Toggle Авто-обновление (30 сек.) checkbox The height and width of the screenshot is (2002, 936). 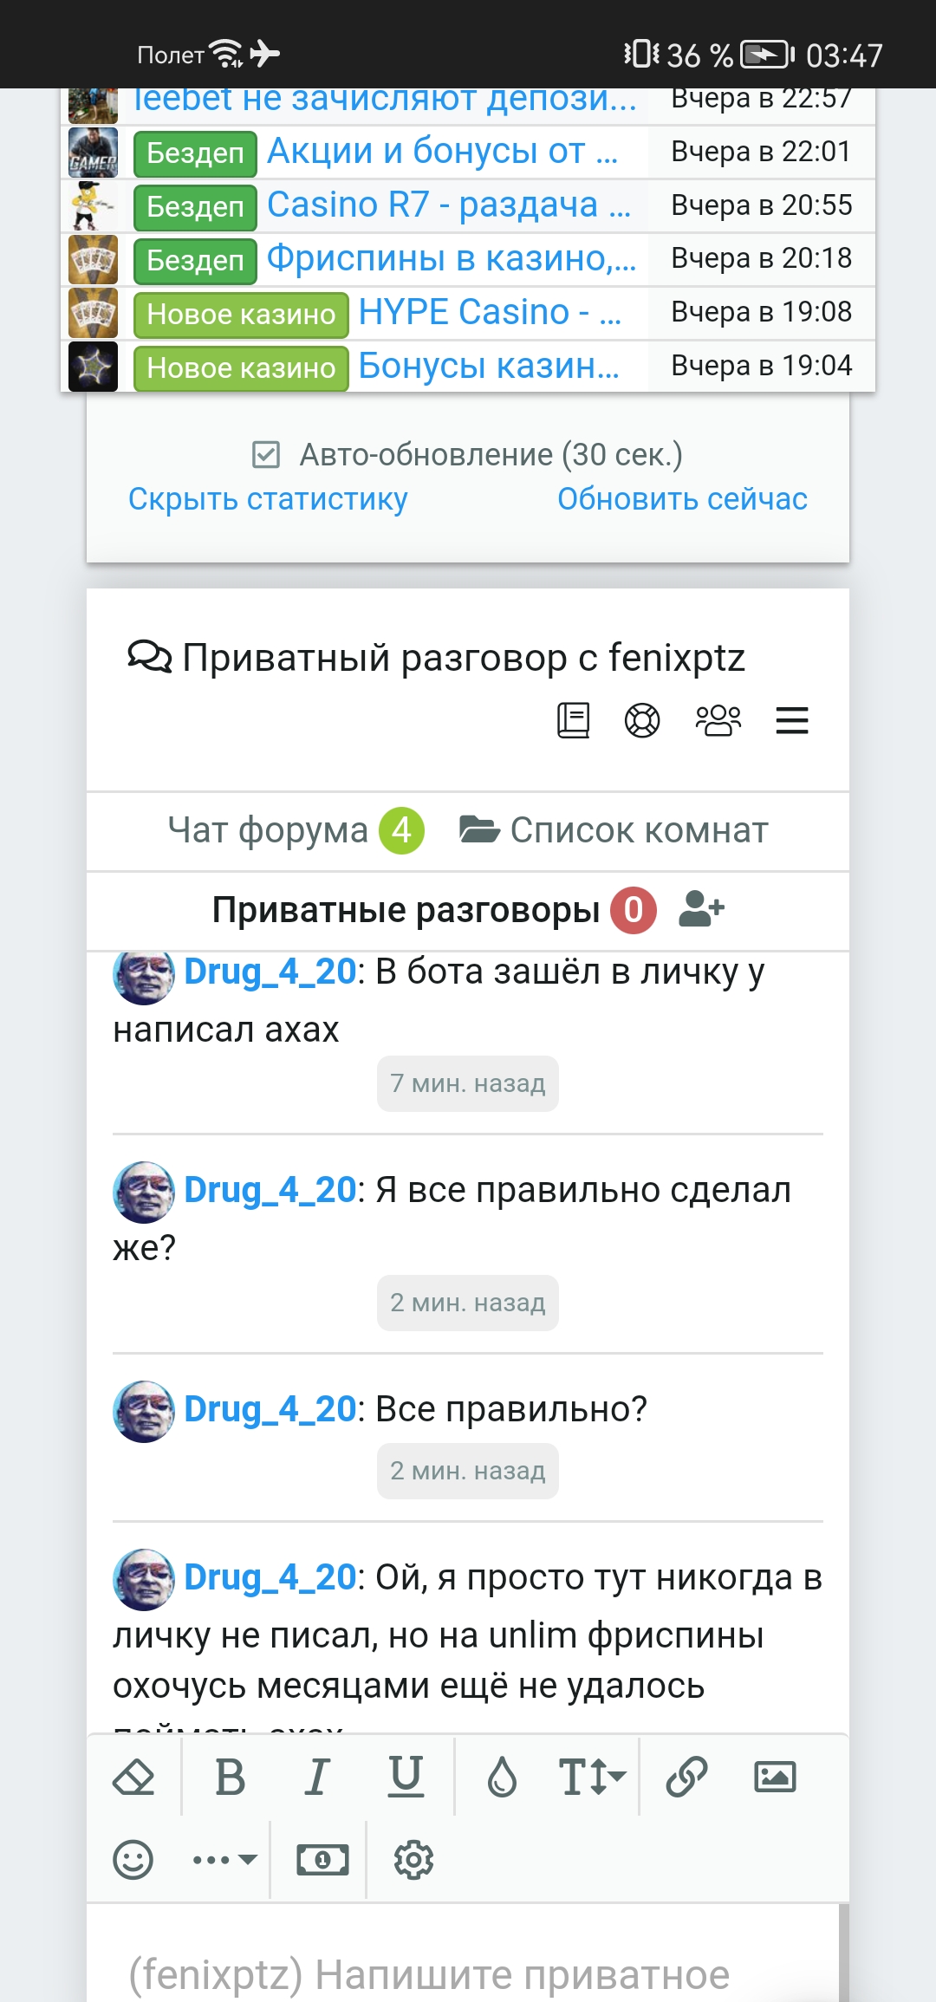point(266,454)
